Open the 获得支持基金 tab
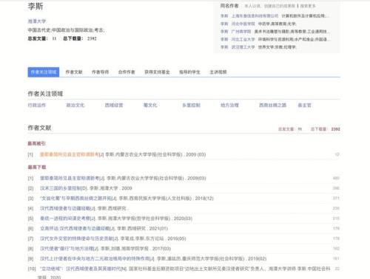Viewport: 370px width, 279px height. point(157,72)
